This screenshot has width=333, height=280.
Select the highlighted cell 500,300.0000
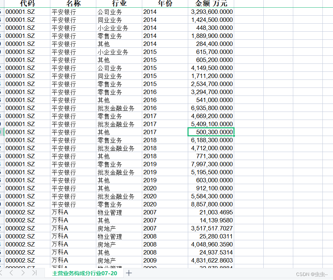211,132
